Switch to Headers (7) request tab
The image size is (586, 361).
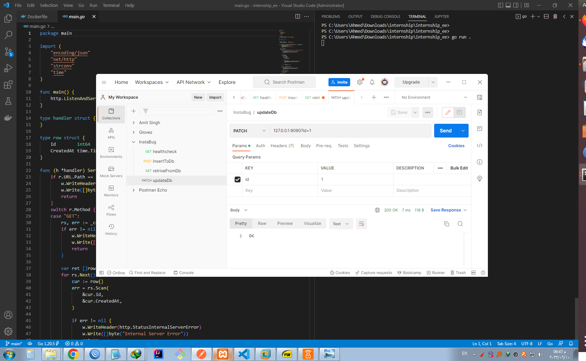[x=282, y=146]
